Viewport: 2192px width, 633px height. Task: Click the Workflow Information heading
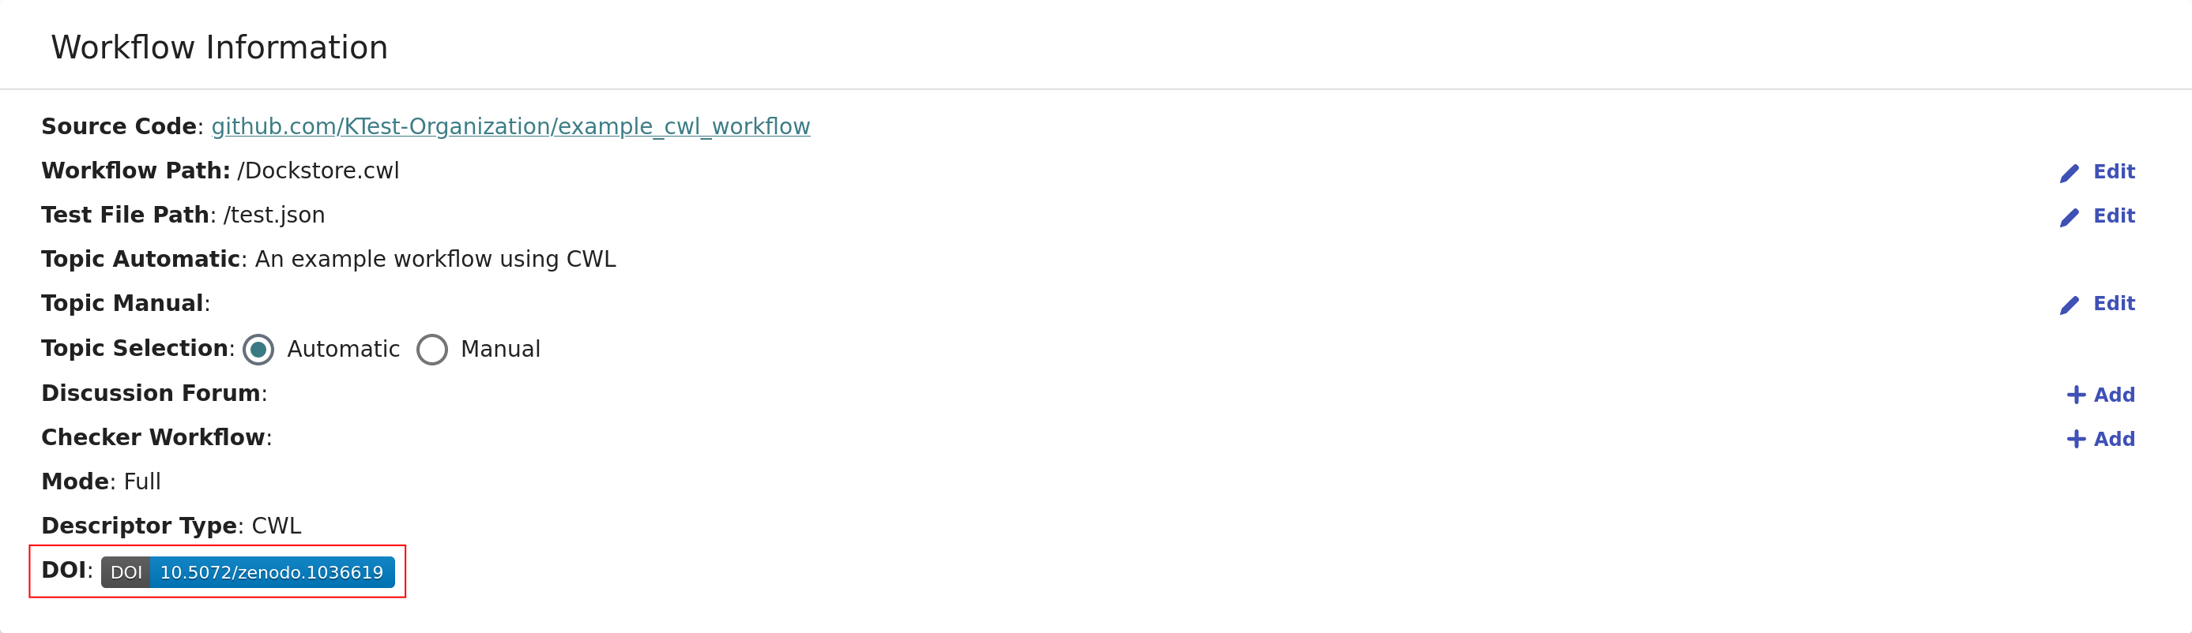pos(219,47)
